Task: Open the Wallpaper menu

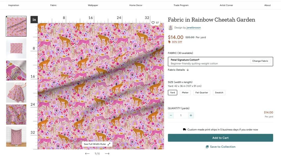Action: 93,5
